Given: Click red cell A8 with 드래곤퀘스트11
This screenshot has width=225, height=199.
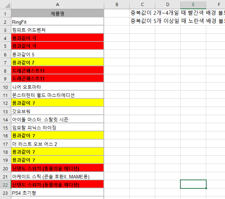Looking at the screenshot, I should point(57,70).
